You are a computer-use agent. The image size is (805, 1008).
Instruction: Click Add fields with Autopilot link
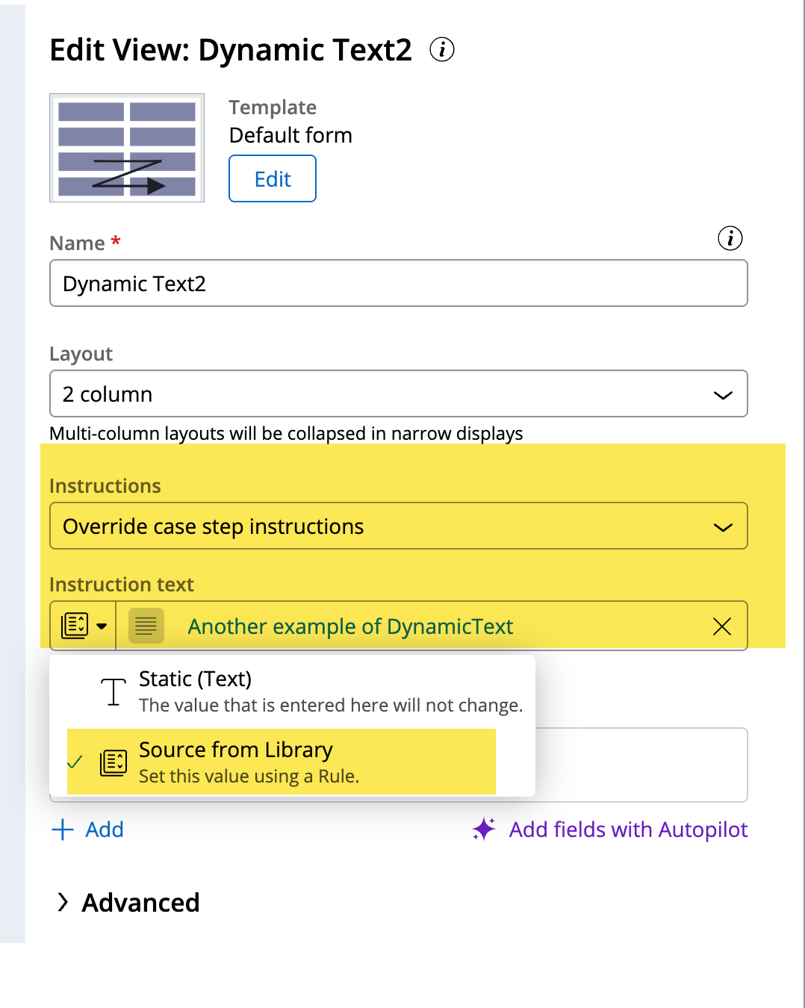point(627,830)
